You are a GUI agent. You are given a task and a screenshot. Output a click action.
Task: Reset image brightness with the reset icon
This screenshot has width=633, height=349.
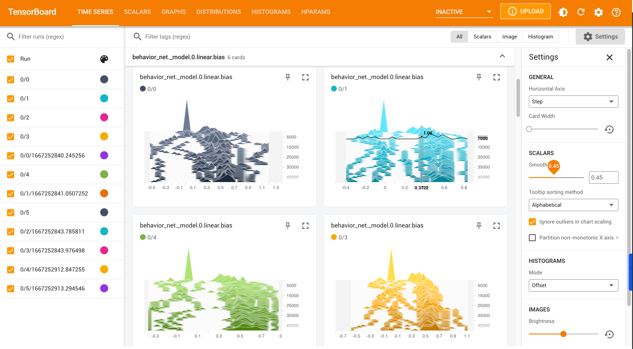(x=609, y=334)
